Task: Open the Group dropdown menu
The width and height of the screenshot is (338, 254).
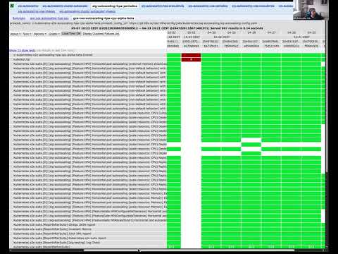Action: click(15, 34)
